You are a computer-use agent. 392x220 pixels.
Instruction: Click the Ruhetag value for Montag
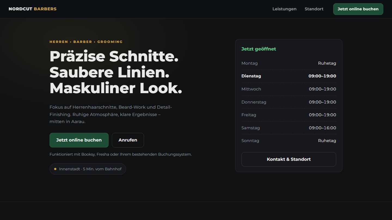point(327,63)
